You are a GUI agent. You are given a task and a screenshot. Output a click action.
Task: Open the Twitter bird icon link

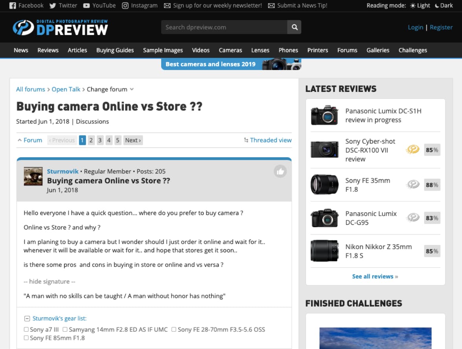point(53,6)
